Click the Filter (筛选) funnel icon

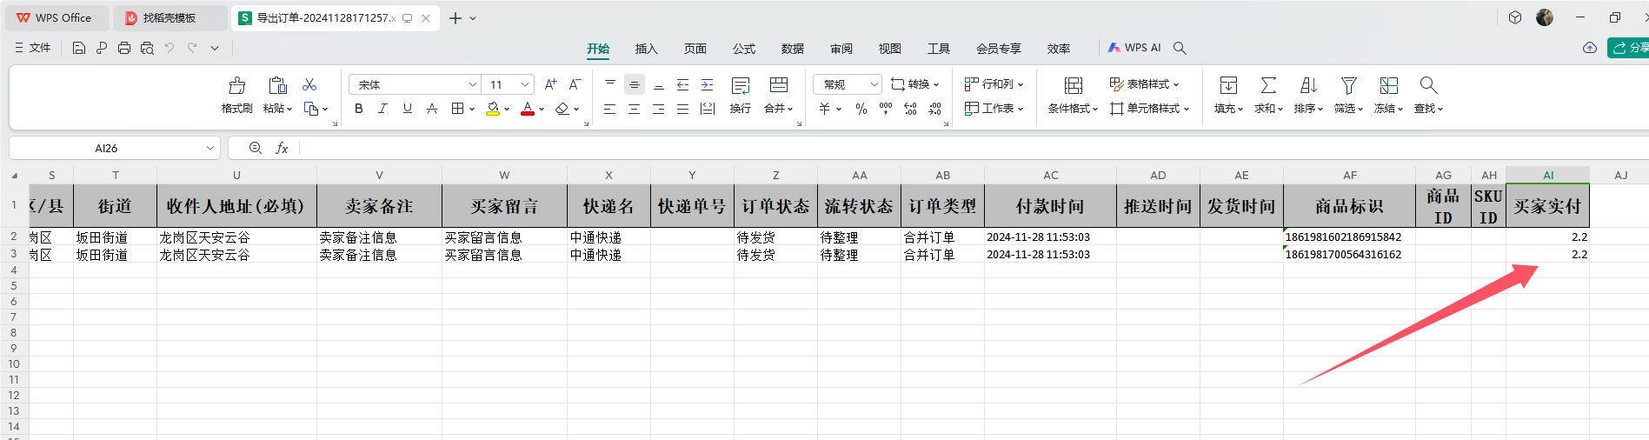coord(1348,85)
